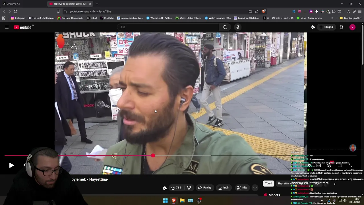Screen dimensions: 364x205
Task: Show next filter chips with arrow
Action: (x=334, y=184)
